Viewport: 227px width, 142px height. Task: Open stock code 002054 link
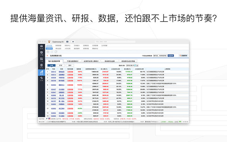pos(53,85)
